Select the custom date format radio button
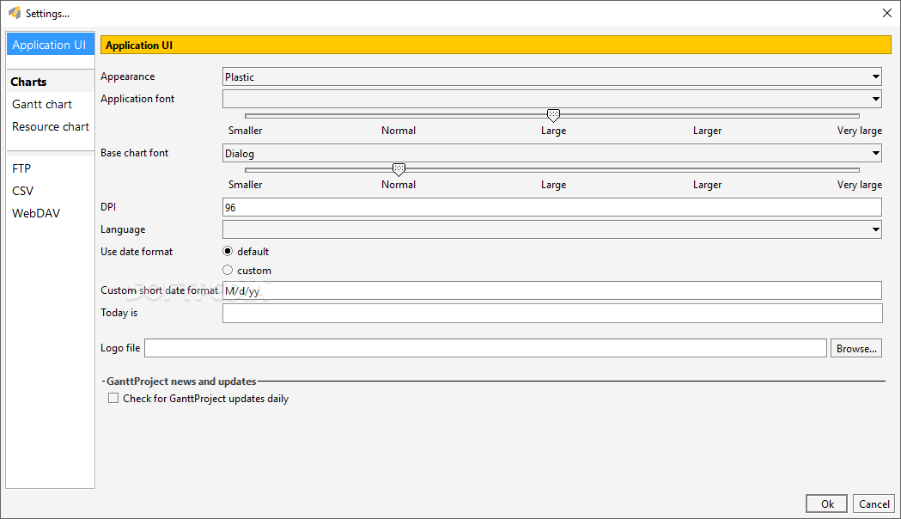 (x=228, y=270)
